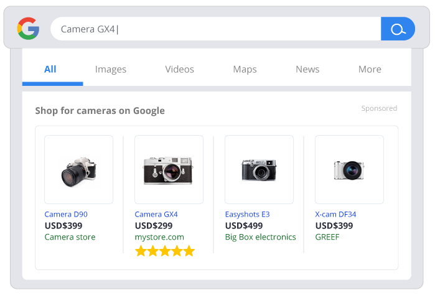Open the X-cam DF34 product image
The image size is (435, 295).
coord(349,169)
